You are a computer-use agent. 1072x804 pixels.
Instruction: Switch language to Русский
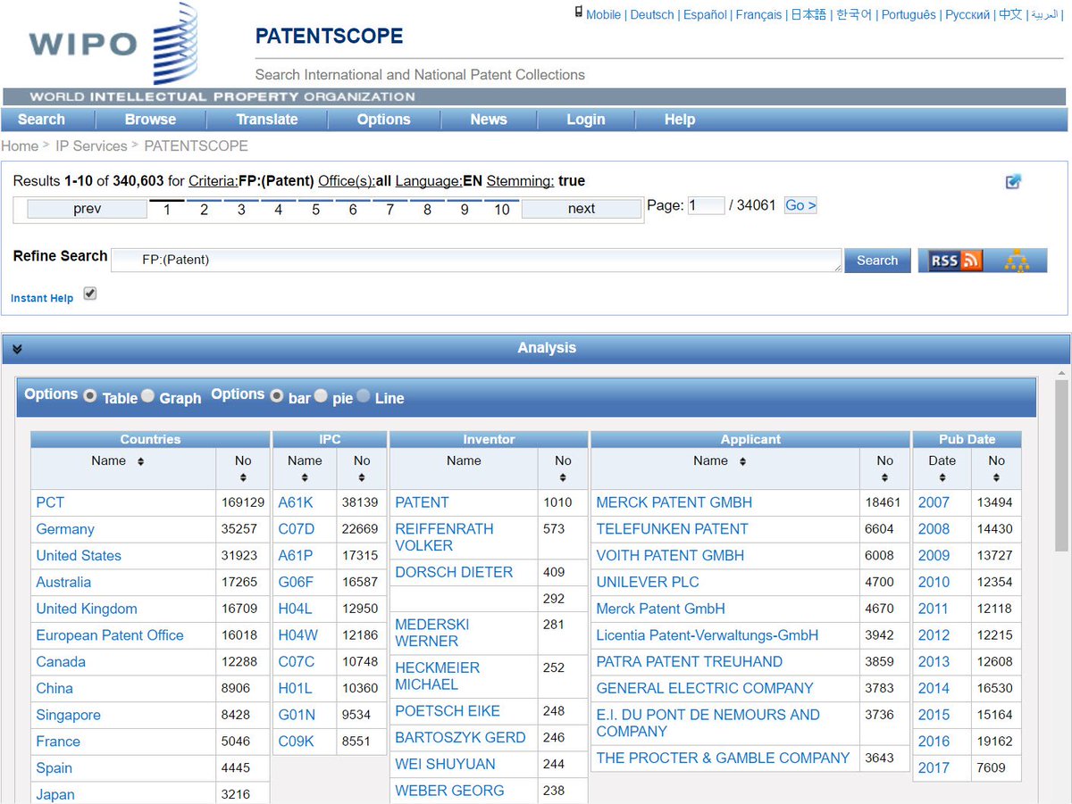point(967,15)
